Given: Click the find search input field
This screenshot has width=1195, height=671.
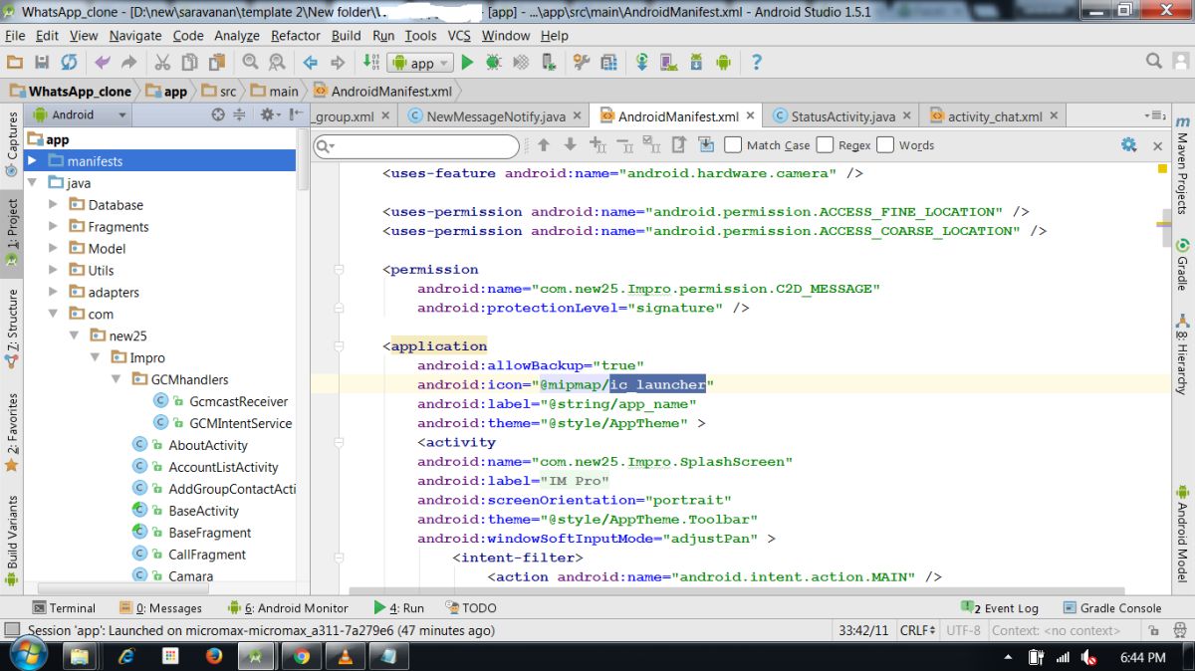Looking at the screenshot, I should 416,146.
